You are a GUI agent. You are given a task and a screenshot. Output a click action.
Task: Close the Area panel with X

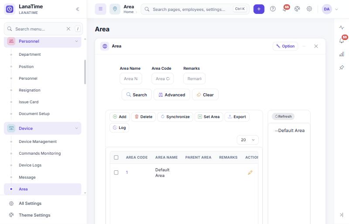[316, 46]
